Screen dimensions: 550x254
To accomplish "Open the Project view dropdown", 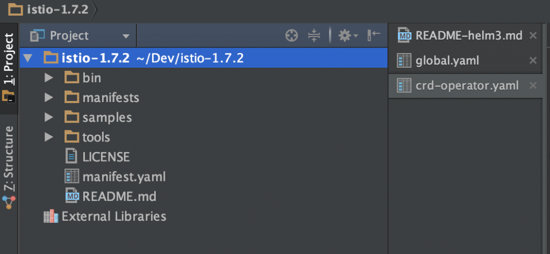I will tap(126, 37).
